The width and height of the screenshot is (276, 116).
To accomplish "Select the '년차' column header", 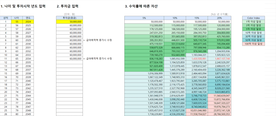I will (5, 18).
